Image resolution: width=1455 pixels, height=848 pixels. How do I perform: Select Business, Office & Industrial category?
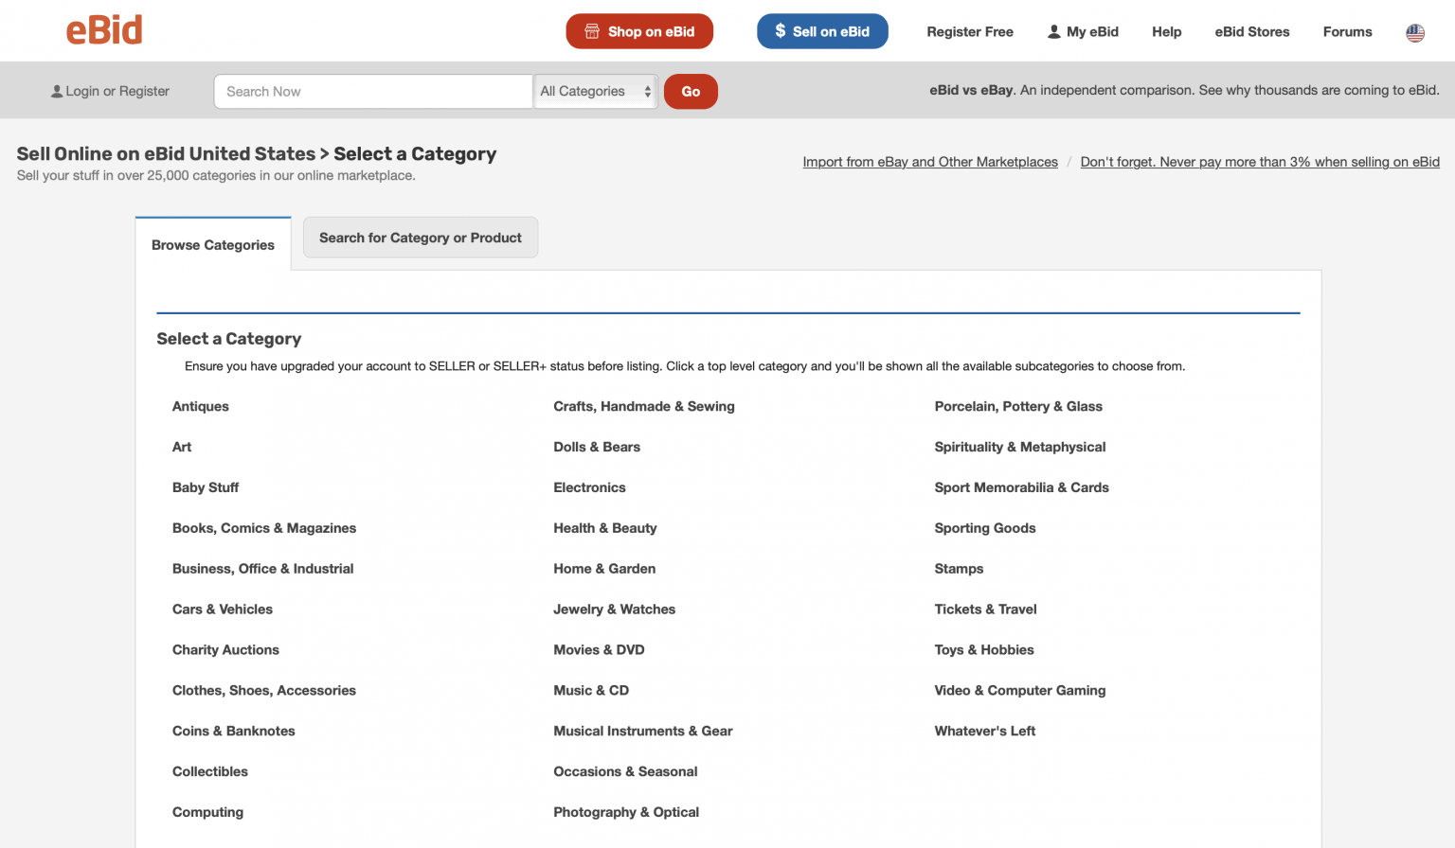(262, 570)
